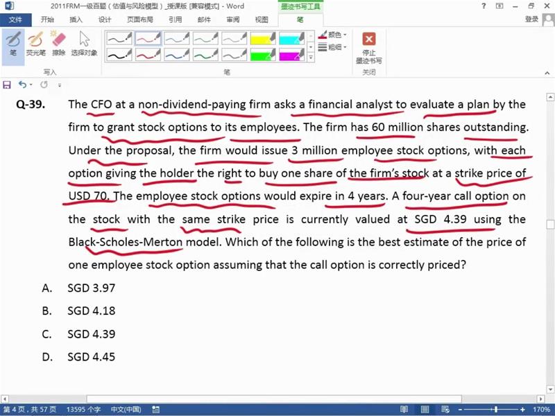Select the 笔 Pens contextual tab
The width and height of the screenshot is (555, 416).
[300, 19]
